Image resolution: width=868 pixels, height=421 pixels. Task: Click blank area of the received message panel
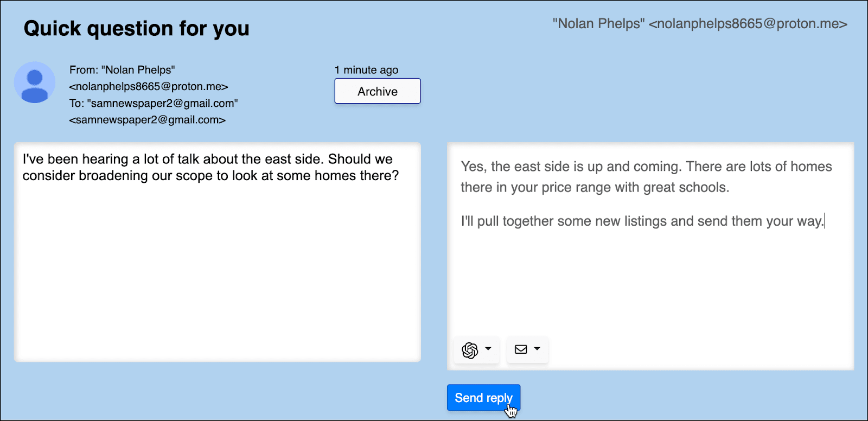217,271
